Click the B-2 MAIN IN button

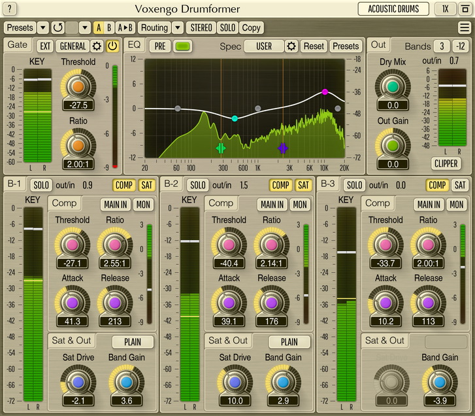272,205
